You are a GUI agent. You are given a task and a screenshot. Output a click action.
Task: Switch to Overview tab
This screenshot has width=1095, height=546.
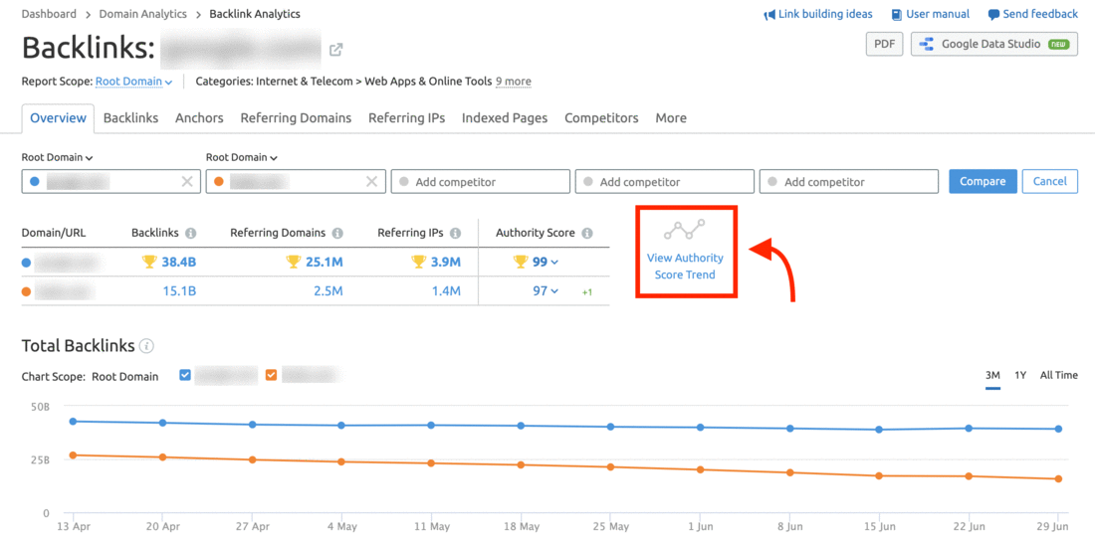click(x=58, y=118)
